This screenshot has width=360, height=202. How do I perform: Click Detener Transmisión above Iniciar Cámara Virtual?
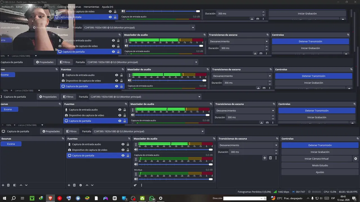point(320,145)
